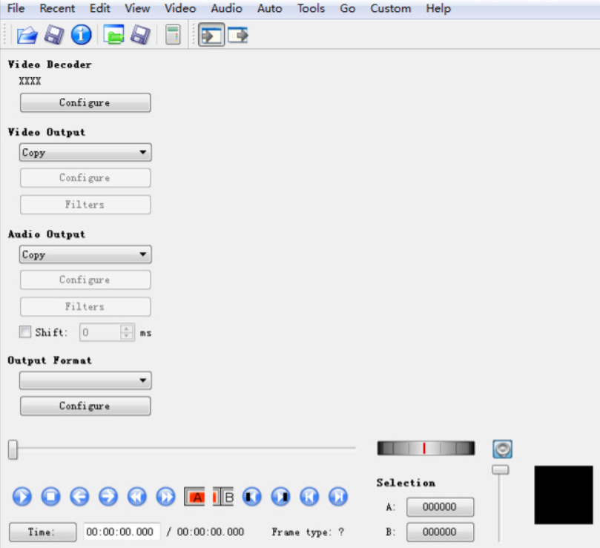Click the selection B 000000 button
The image size is (600, 548).
(440, 532)
